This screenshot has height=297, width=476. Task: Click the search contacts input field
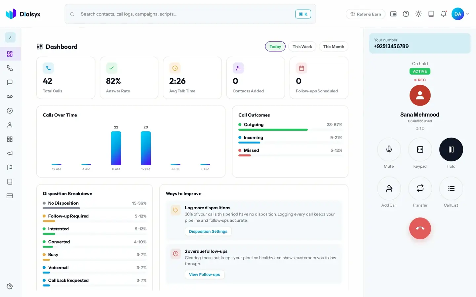pos(190,14)
